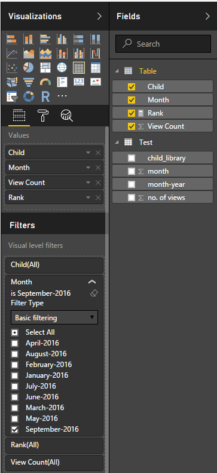Check August-2016 in Month filter
Screen dimensions: 217x473
click(14, 354)
